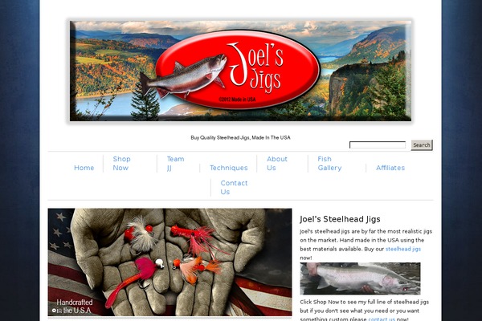Open the Team JJ navigation link
Viewport: 482px width, 321px height.
tap(175, 164)
